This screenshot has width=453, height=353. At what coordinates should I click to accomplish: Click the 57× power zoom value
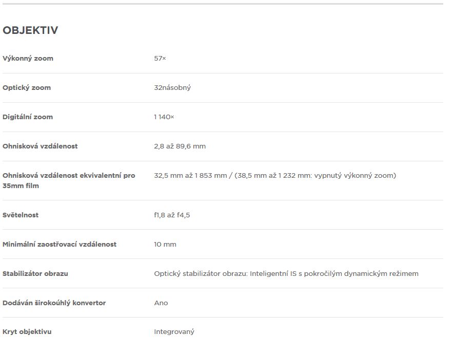[160, 59]
